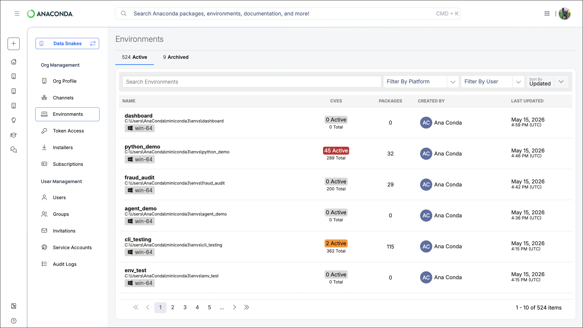583x328 pixels.
Task: Open Service Accounts page
Action: [x=67, y=248]
